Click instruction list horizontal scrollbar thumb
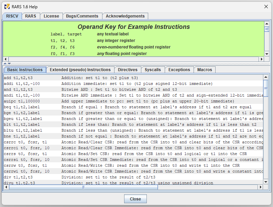This screenshot has height=207, width=273. coord(84,187)
